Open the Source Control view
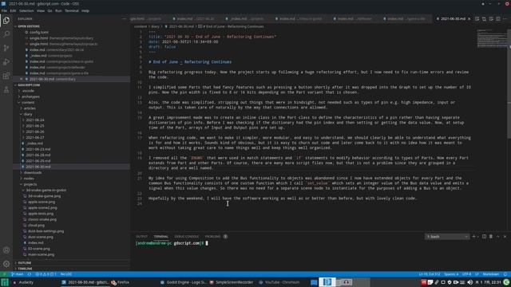The height and width of the screenshot is (287, 511). pyautogui.click(x=6, y=48)
